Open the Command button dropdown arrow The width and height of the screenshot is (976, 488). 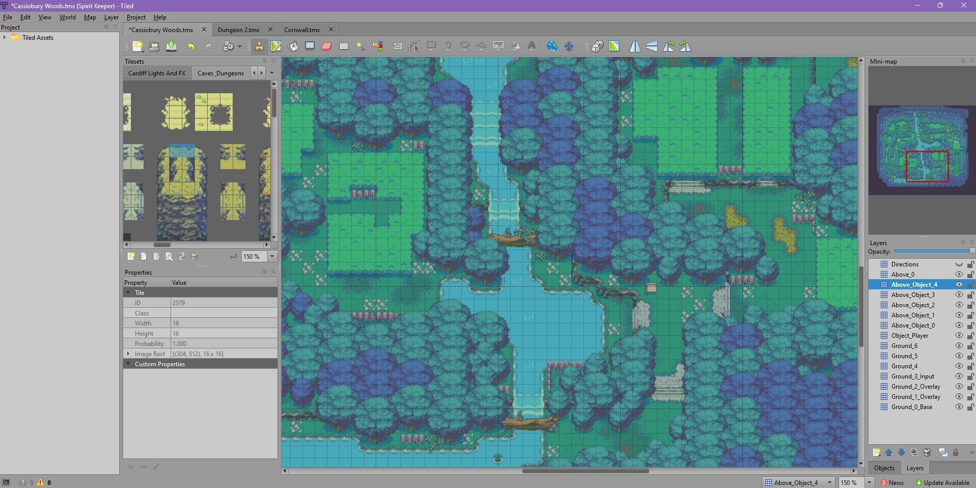[x=239, y=46]
